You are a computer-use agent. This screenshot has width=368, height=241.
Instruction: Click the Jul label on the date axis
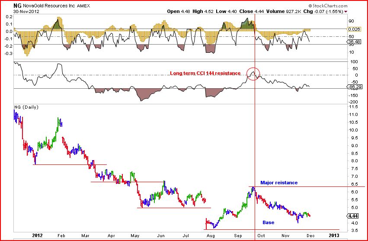[186, 235]
